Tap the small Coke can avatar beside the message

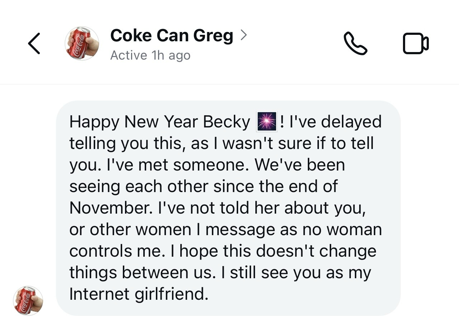[x=28, y=300]
